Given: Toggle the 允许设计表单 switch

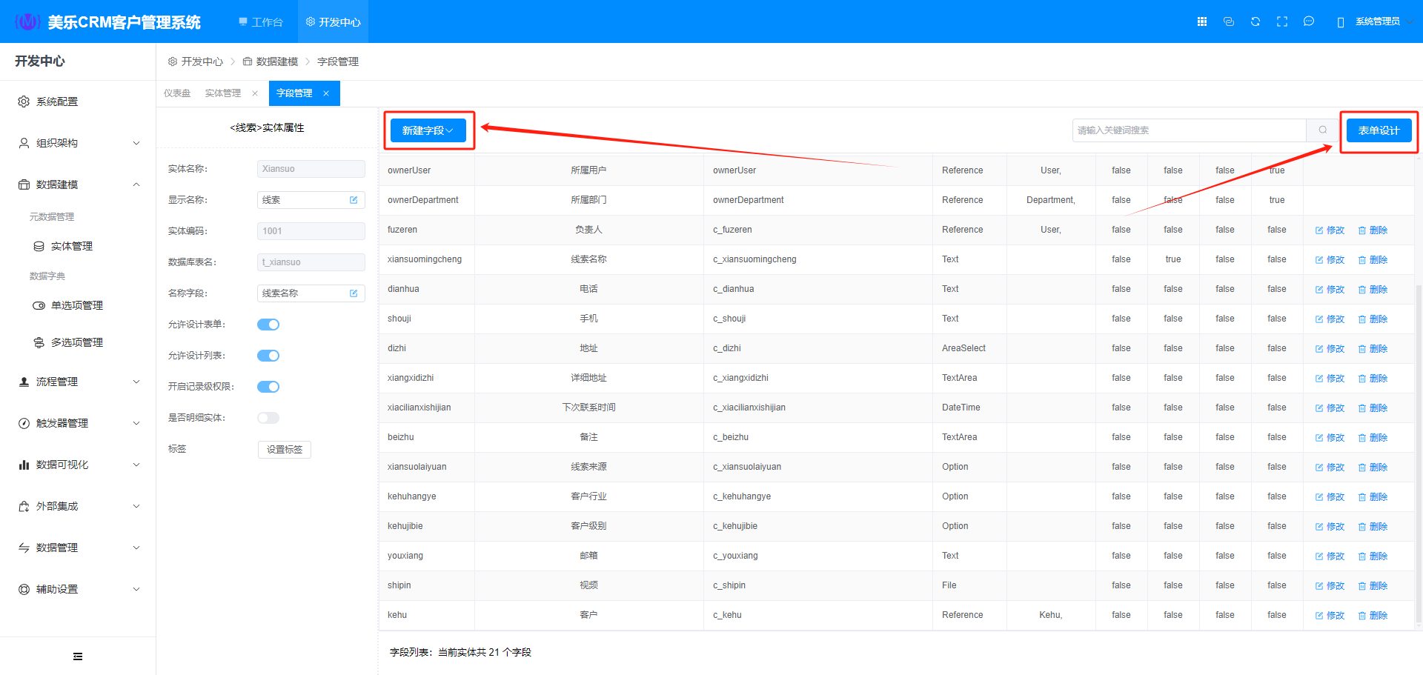Looking at the screenshot, I should (x=268, y=325).
